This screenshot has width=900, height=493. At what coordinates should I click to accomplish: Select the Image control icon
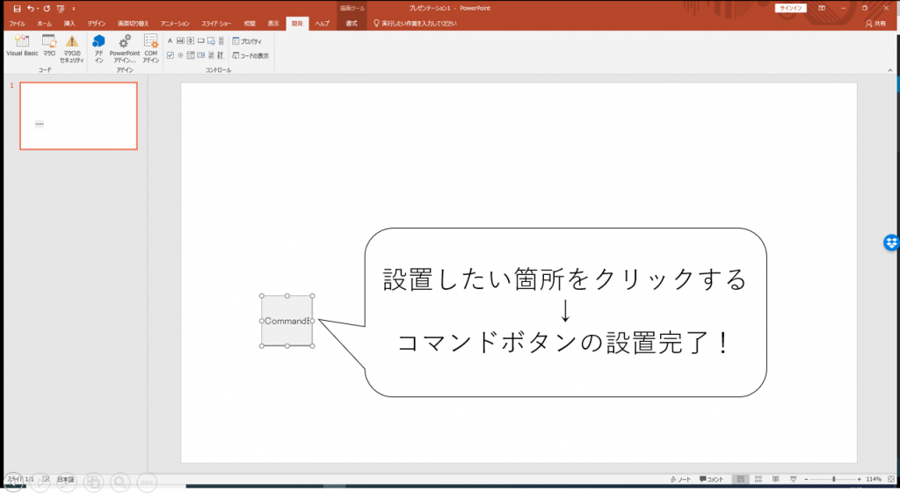click(211, 40)
